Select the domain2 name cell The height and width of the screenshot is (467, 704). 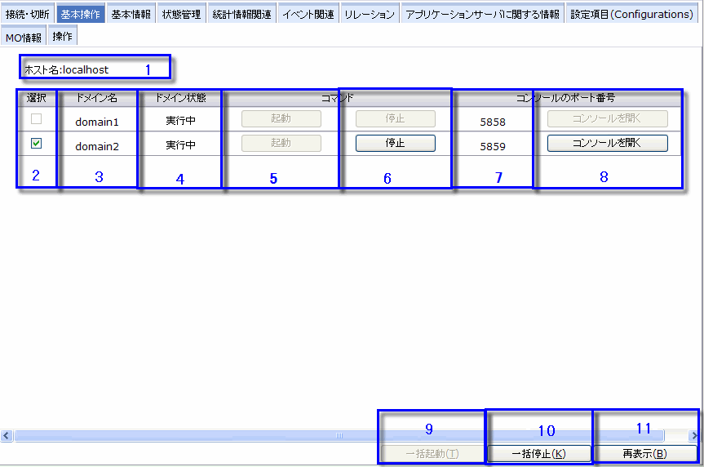coord(98,145)
